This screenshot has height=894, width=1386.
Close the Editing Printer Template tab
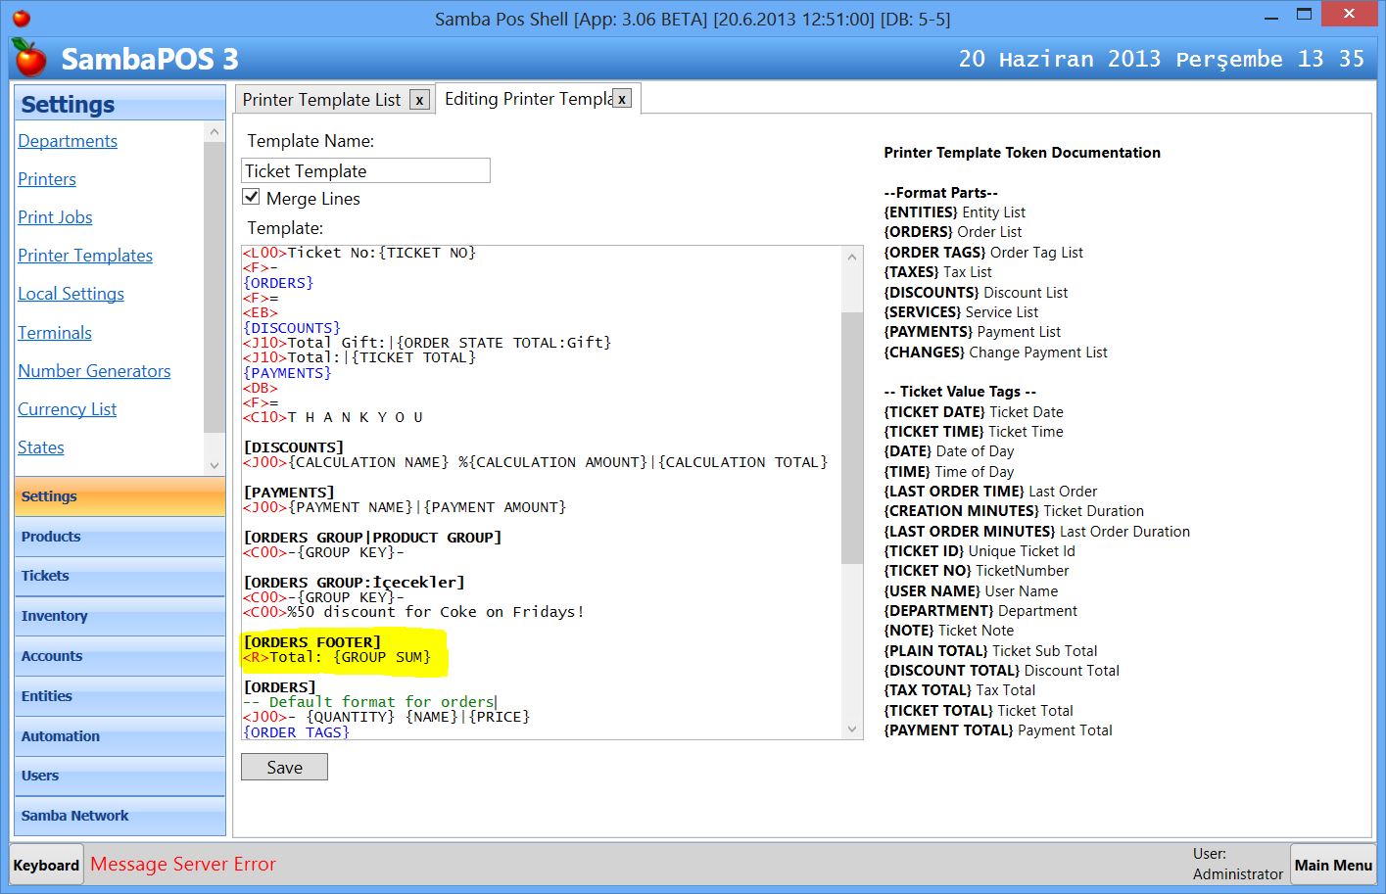[621, 99]
